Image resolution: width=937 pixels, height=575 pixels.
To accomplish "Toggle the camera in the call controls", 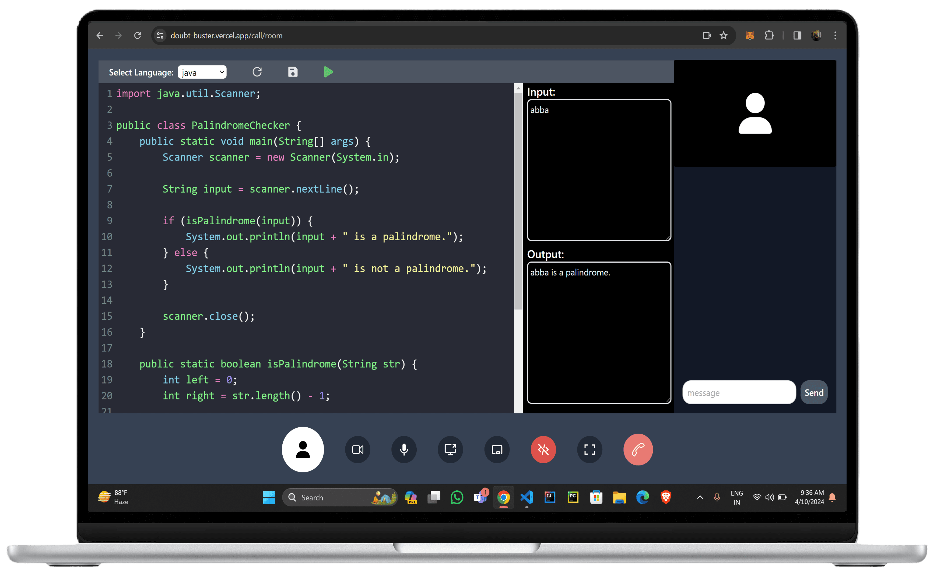I will coord(357,449).
